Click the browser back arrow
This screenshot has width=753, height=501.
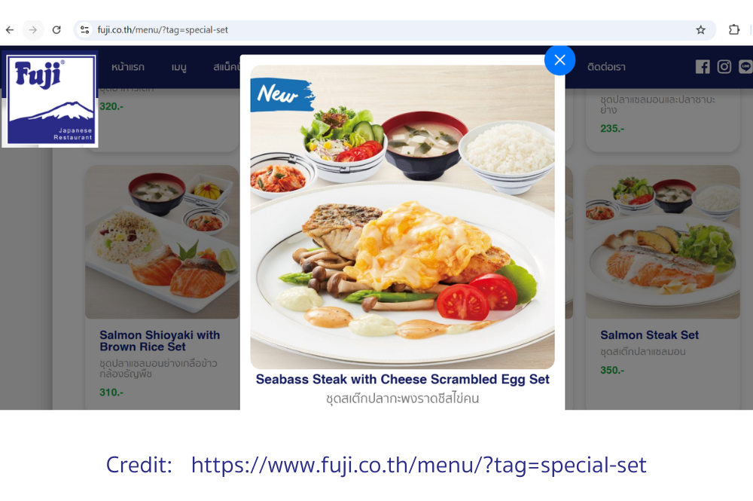[x=10, y=30]
